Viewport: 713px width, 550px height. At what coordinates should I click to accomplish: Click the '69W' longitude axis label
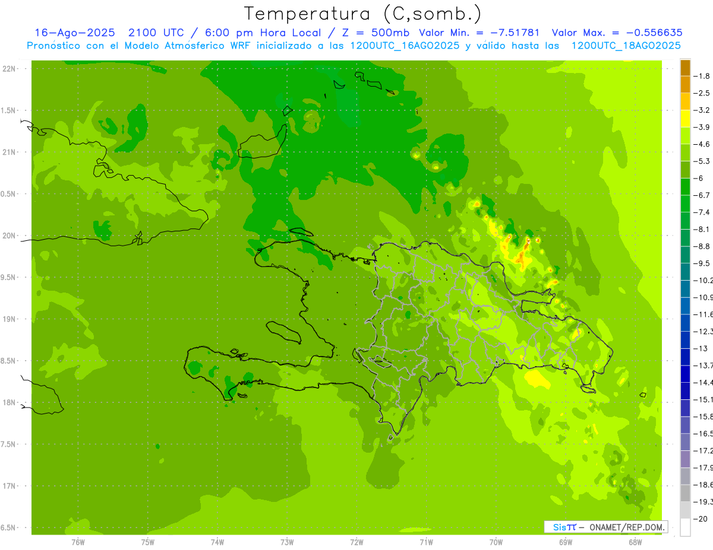click(x=566, y=542)
